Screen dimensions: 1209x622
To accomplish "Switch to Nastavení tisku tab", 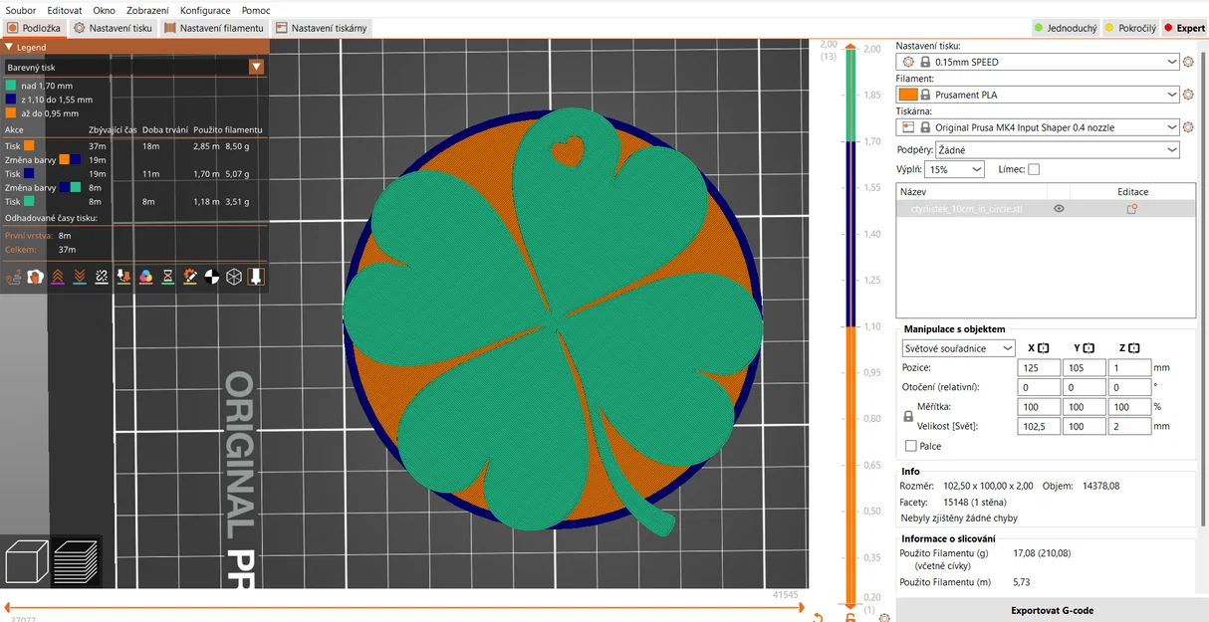I will click(x=114, y=28).
